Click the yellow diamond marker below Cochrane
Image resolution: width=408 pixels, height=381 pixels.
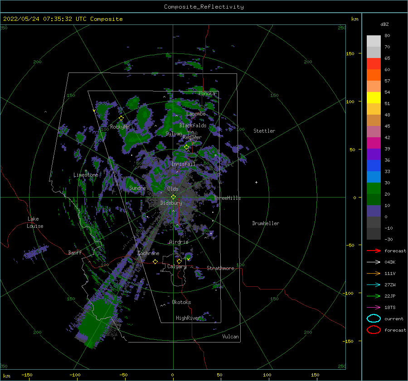pos(155,262)
